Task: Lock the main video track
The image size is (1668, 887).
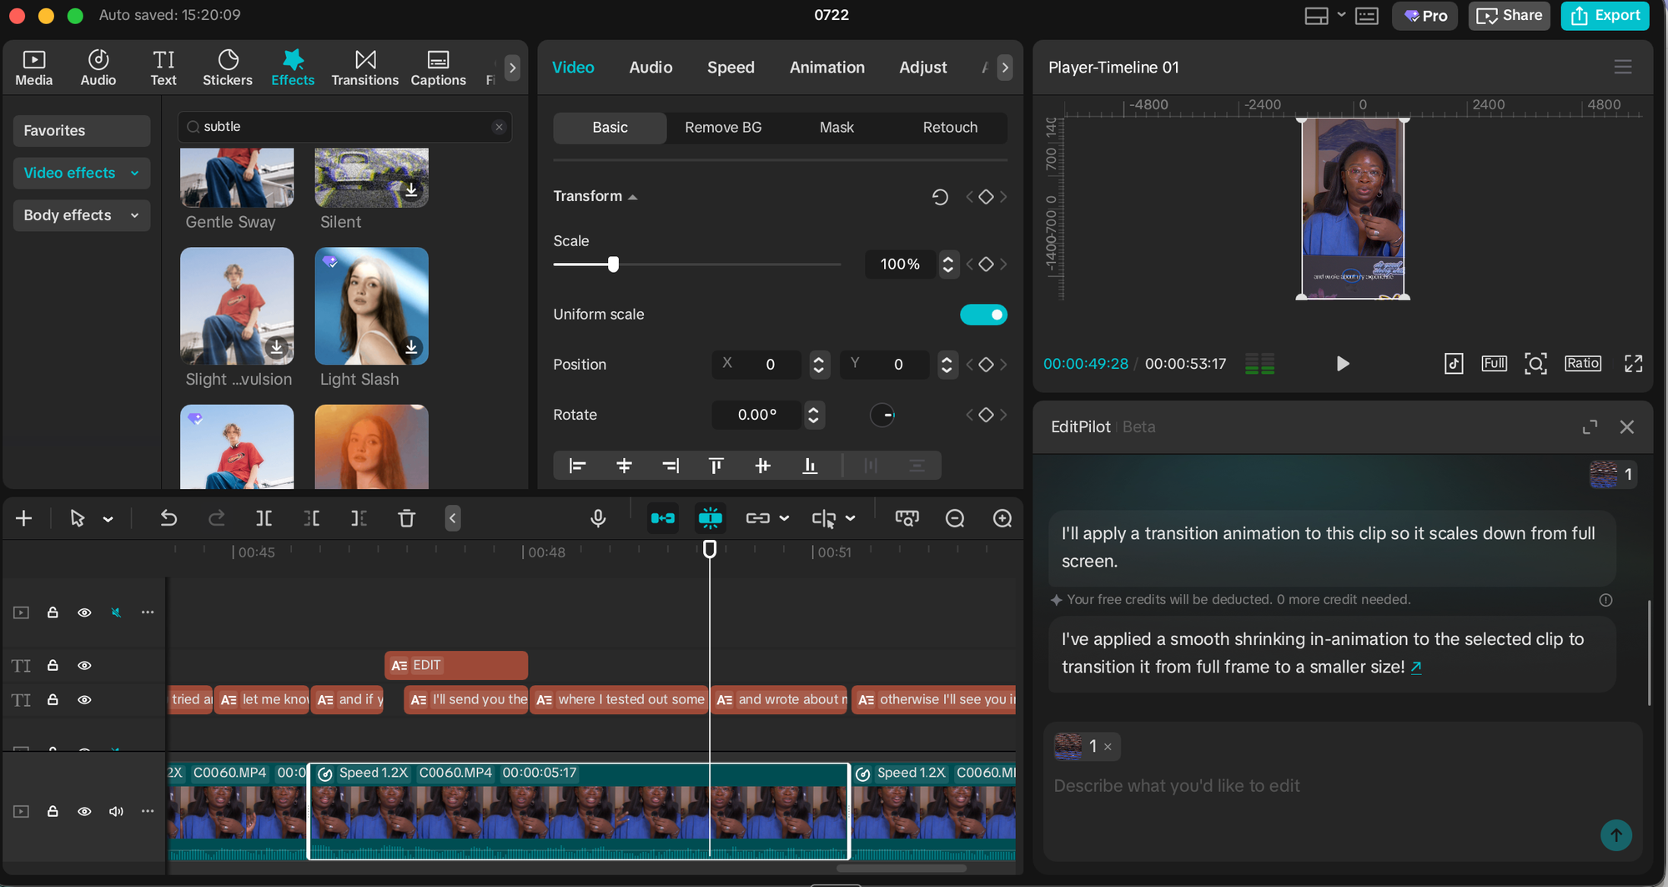Action: pos(53,811)
